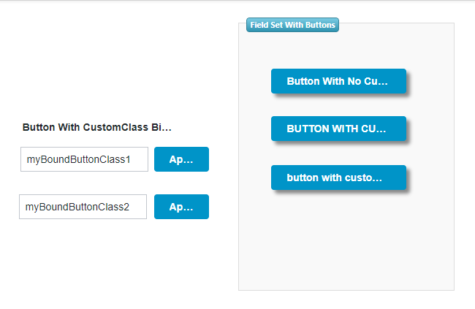Click Apply next to myBoundButtonClass2
Viewport: 475px width, 309px height.
coord(181,207)
